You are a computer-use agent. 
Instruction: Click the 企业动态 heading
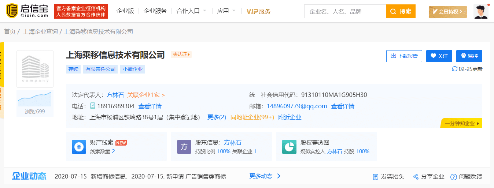(29, 176)
